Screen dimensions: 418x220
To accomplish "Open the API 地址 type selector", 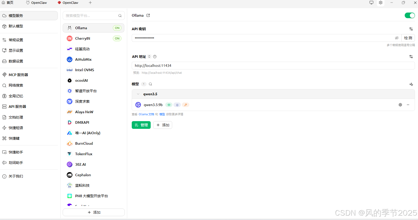I will click(149, 57).
